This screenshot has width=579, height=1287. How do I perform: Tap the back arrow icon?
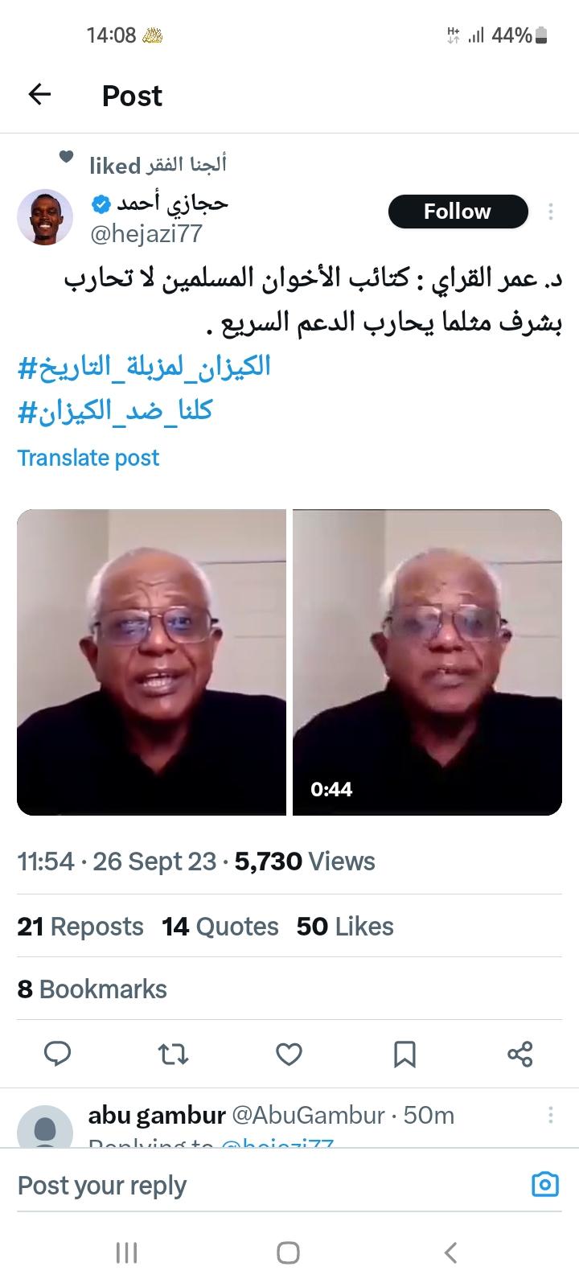click(x=39, y=95)
